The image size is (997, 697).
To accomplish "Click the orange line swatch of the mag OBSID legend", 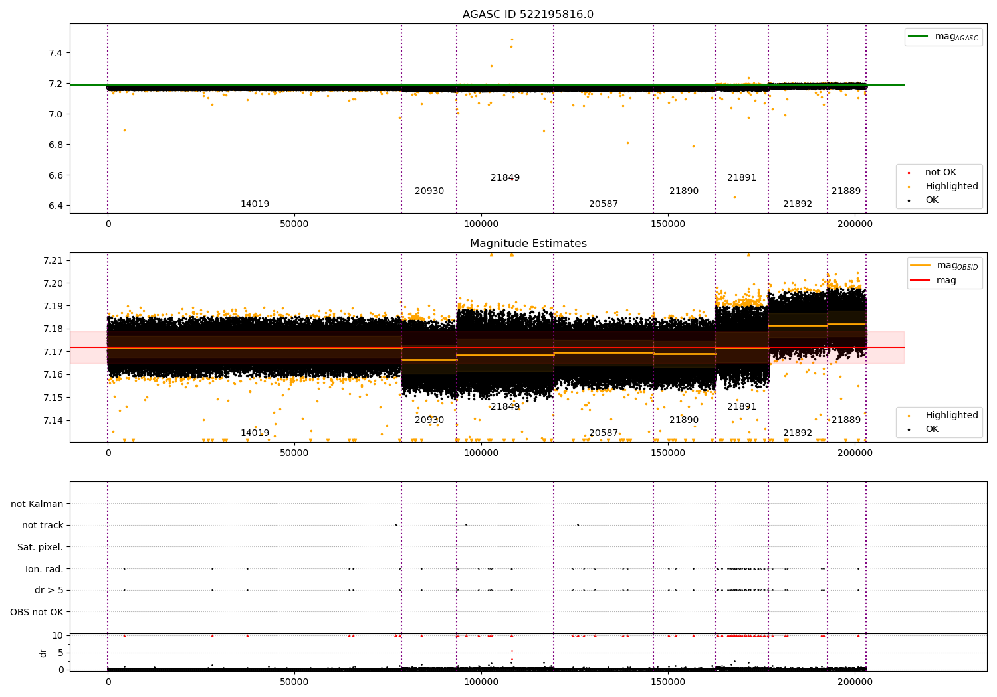I will pyautogui.click(x=921, y=266).
